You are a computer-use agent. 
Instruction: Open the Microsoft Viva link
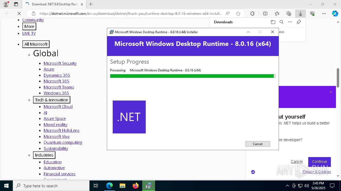[x=56, y=136]
